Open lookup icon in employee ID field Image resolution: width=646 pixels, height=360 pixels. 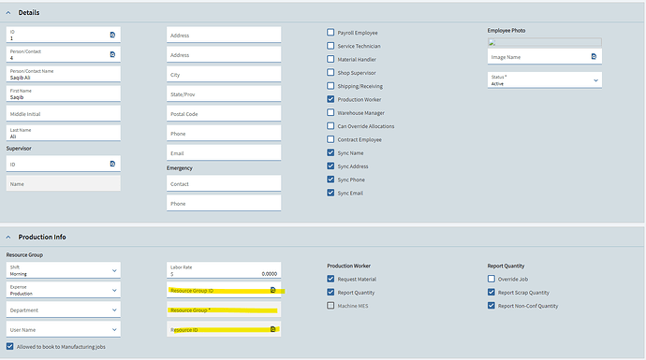click(x=112, y=35)
